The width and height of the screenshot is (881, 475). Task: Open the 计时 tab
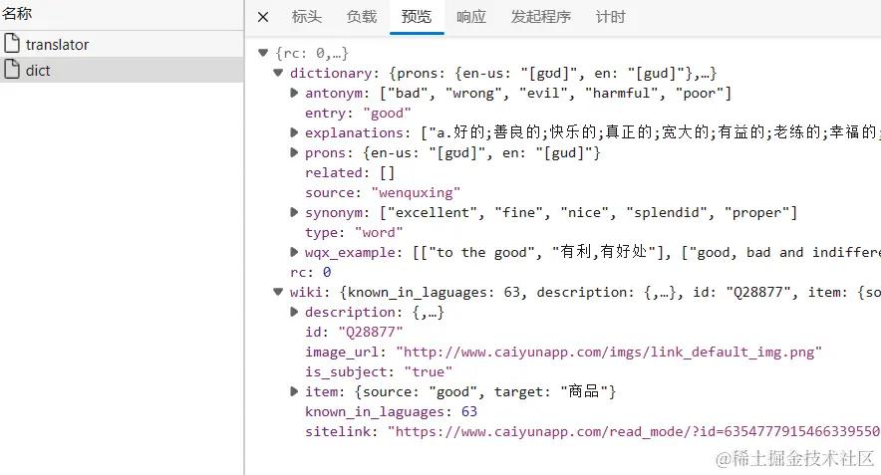(610, 17)
